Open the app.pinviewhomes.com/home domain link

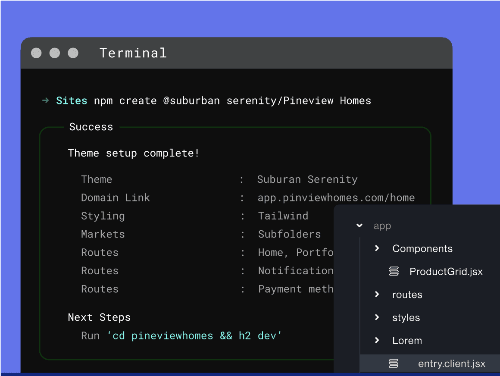[x=336, y=197]
